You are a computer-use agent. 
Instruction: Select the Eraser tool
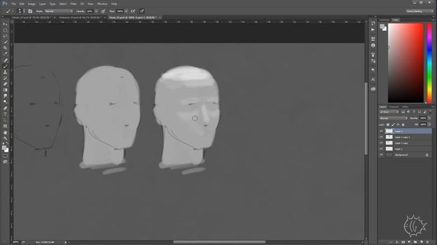(5, 84)
